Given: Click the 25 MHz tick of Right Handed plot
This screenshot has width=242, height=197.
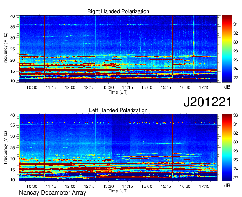Looking at the screenshot, I should 12,49.
